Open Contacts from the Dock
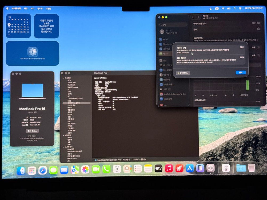 pos(127,169)
